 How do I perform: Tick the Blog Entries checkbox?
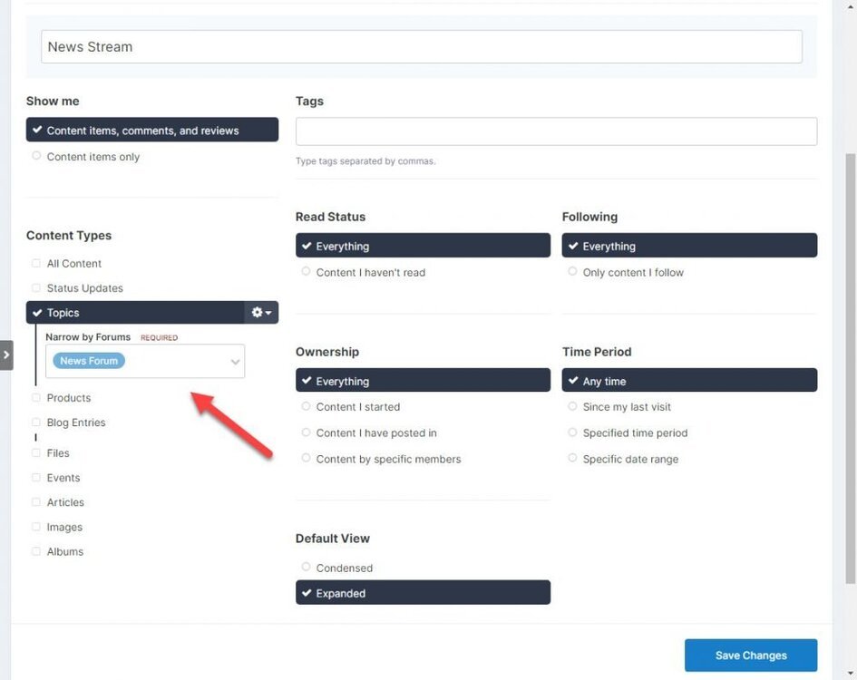(x=36, y=423)
